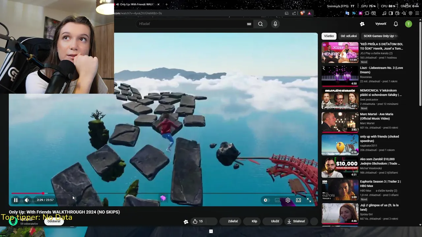Open the xdLeksi channel avatar

pyautogui.click(x=13, y=221)
